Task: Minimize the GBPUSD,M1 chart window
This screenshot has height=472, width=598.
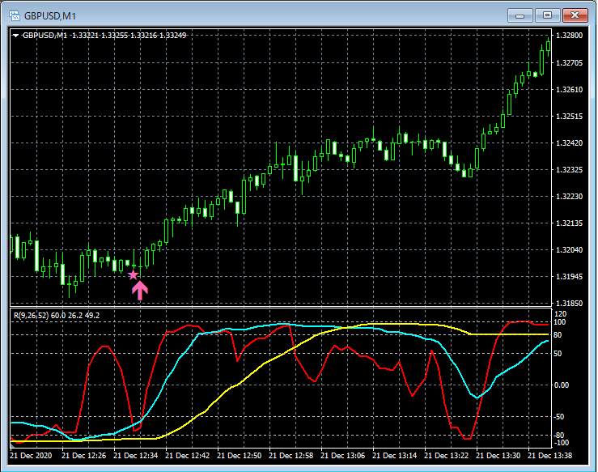Action: 521,15
